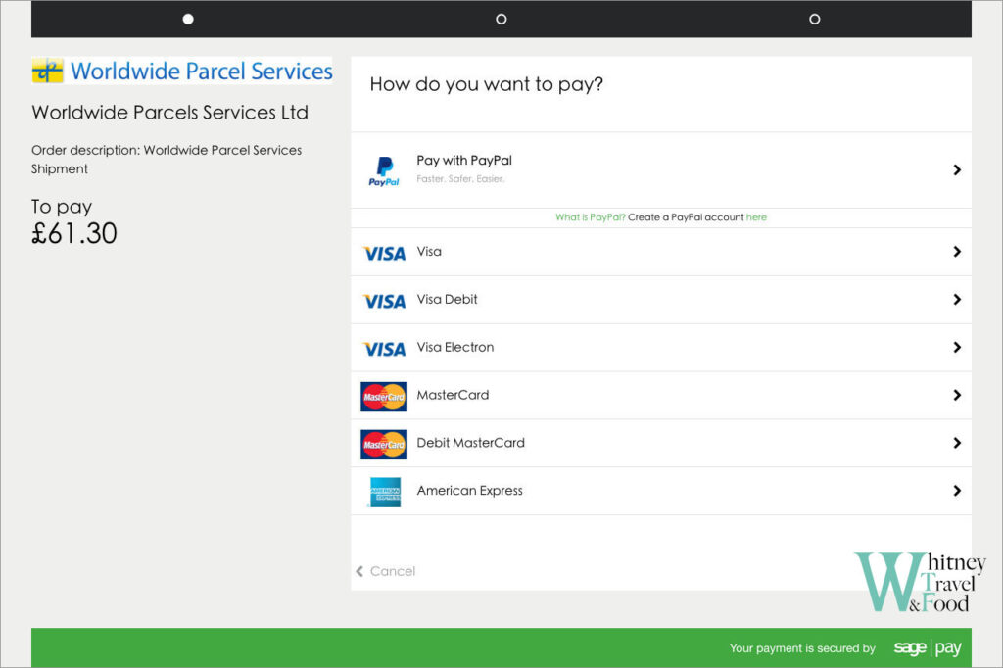Viewport: 1003px width, 668px height.
Task: Select Visa as payment method
Action: (661, 252)
